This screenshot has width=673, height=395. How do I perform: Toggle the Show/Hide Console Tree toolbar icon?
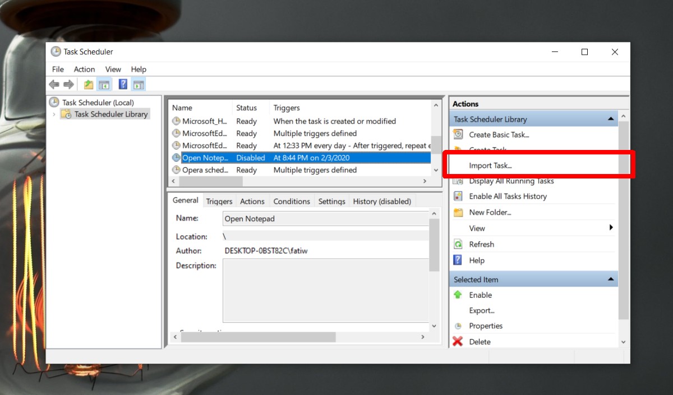point(104,84)
